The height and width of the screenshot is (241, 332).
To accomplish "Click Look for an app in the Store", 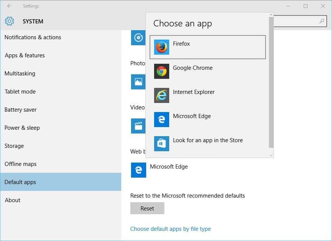I will [x=208, y=140].
